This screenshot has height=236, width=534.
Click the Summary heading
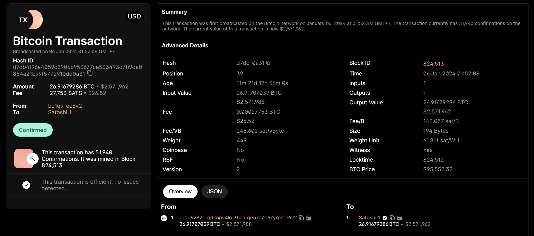pos(174,12)
